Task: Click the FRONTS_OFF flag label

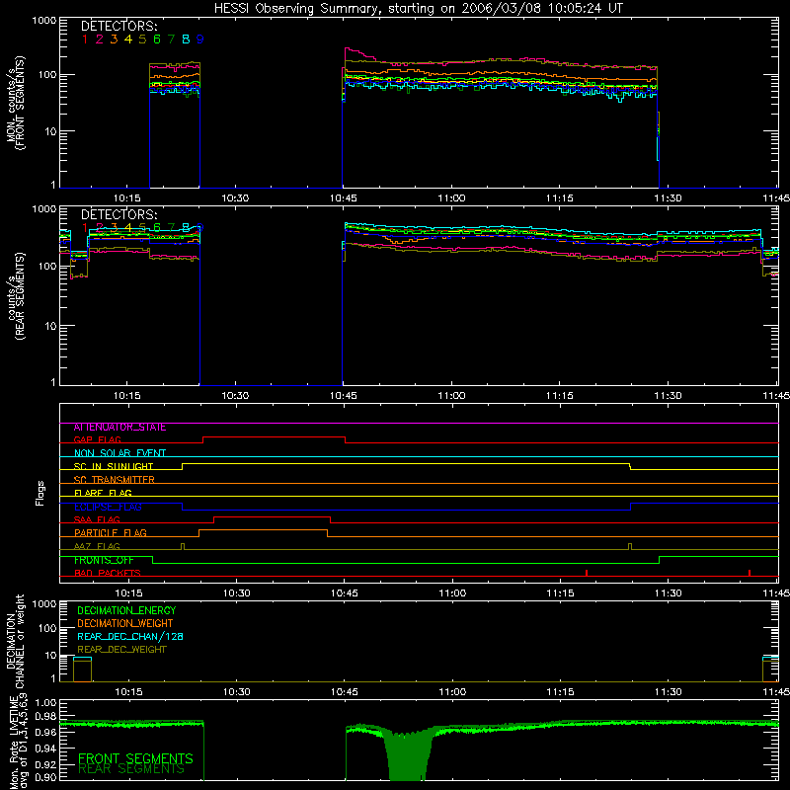Action: point(105,560)
